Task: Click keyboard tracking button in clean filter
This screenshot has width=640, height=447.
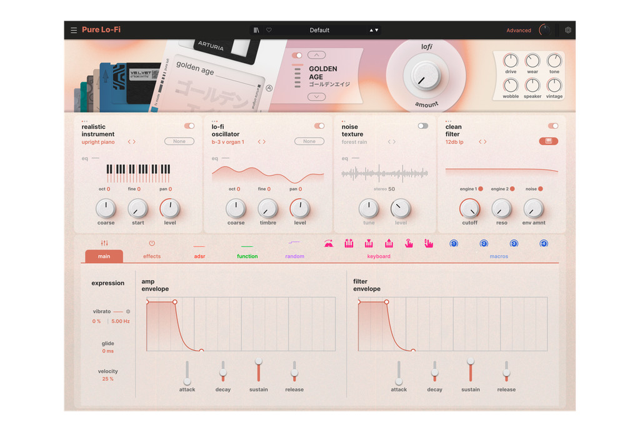Action: [549, 141]
